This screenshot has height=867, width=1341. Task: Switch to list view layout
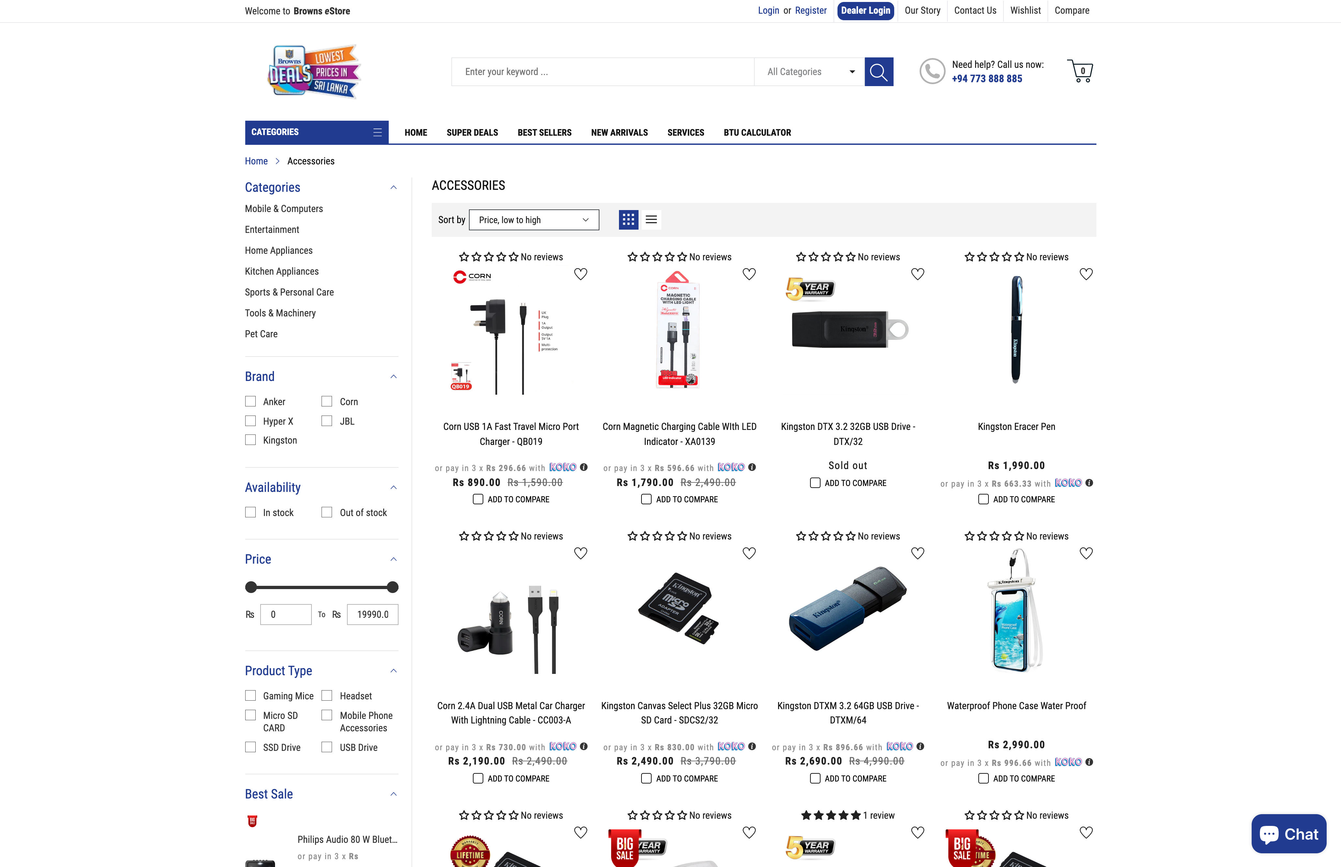[651, 220]
